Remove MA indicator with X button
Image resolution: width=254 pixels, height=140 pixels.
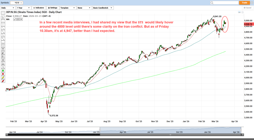click(21, 19)
